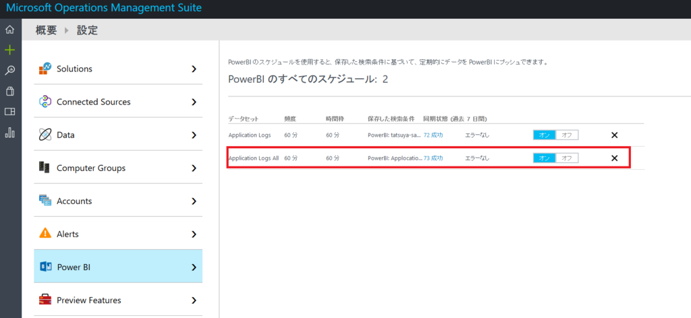The width and height of the screenshot is (691, 318).
Task: Open the 73 成功 sync status link
Action: pos(433,158)
